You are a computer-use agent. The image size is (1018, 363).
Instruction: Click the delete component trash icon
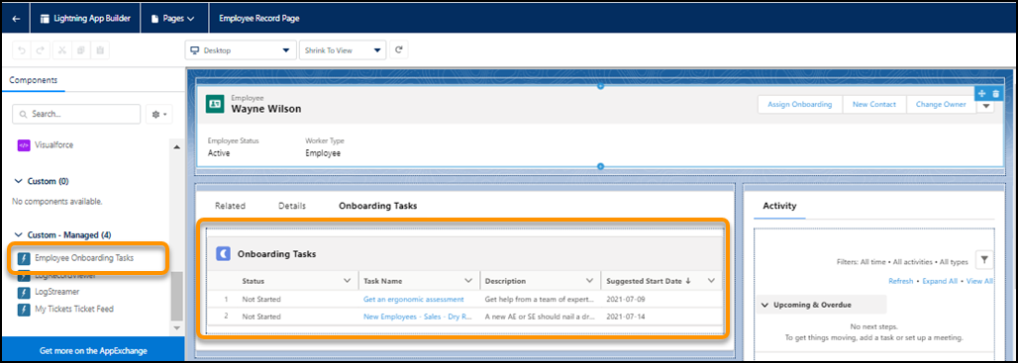pos(996,94)
